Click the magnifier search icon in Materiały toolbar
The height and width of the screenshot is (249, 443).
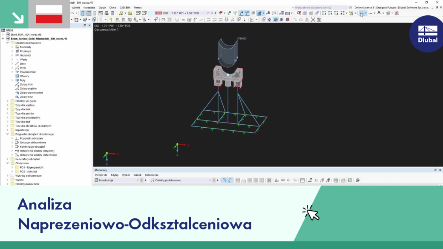click(358, 180)
